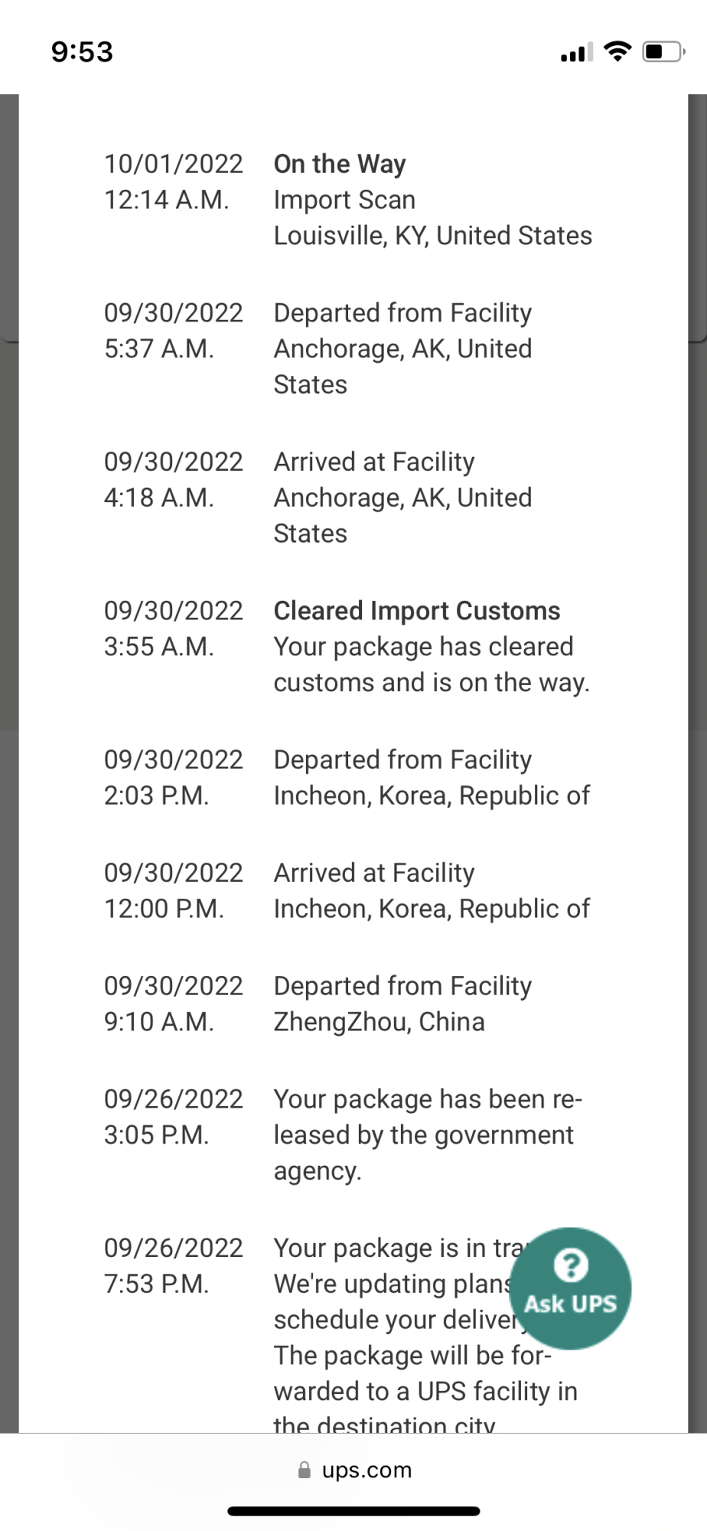Tap the 09/26/2022 7:53 P.M. timestamp
This screenshot has width=707, height=1531.
174,1265
